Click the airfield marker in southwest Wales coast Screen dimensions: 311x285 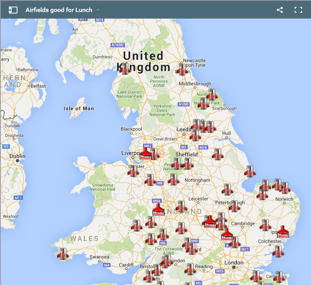pos(63,254)
